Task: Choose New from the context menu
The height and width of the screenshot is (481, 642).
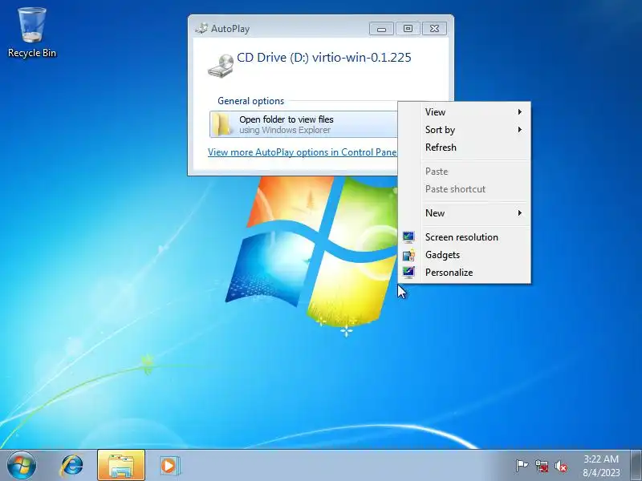Action: (x=465, y=213)
